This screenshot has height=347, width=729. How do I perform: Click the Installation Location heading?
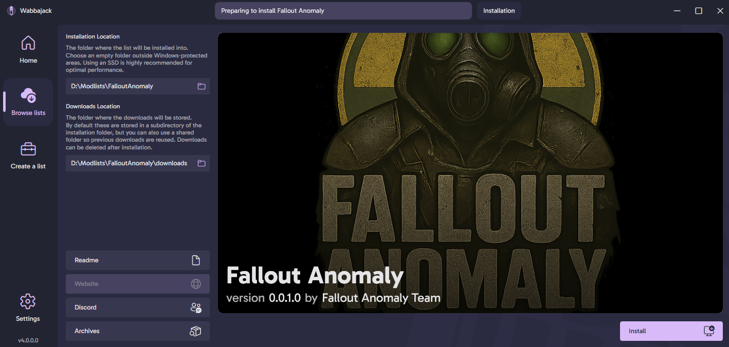pos(93,36)
